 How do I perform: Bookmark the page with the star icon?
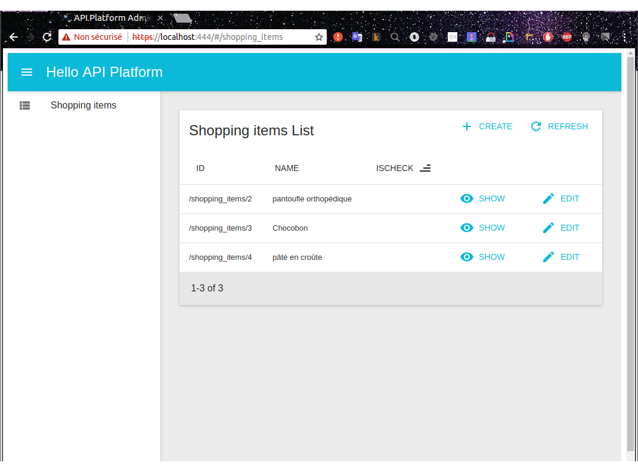coord(319,37)
